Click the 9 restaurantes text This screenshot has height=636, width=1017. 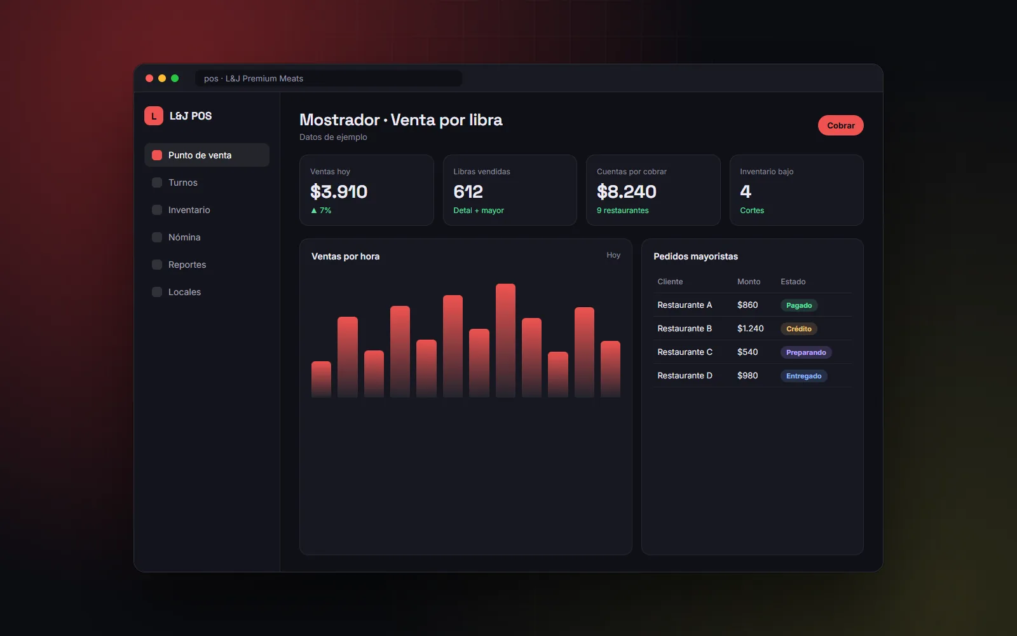click(x=623, y=211)
